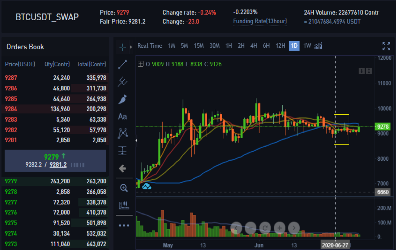Image resolution: width=396 pixels, height=250 pixels.
Task: Open the chart indicators icon
Action: click(x=318, y=46)
